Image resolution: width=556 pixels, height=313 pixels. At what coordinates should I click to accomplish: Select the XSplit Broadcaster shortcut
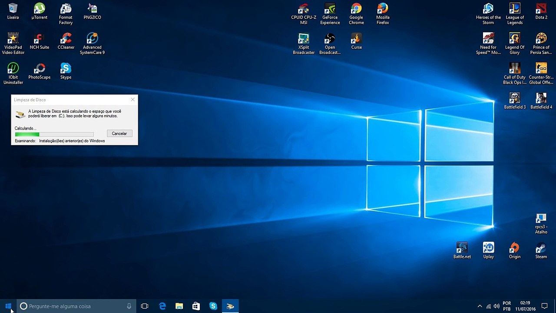click(x=304, y=43)
